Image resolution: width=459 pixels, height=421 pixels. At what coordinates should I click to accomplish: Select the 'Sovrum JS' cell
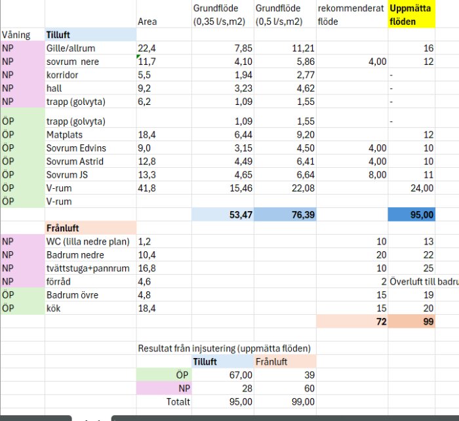tap(90, 175)
